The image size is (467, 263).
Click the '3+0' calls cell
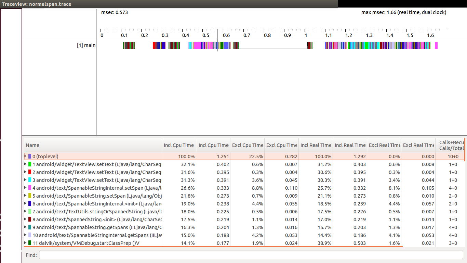pos(453,243)
